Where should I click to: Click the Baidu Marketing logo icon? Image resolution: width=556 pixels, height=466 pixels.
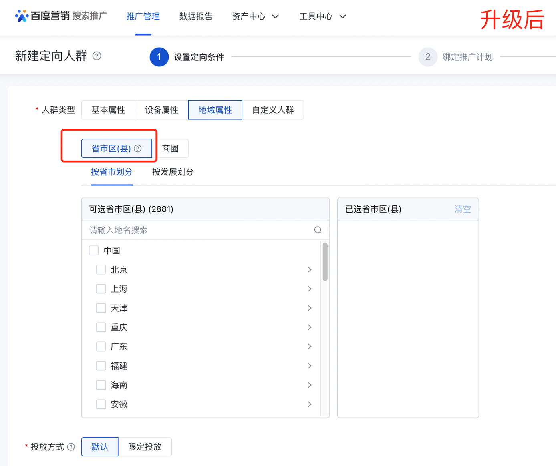click(x=22, y=16)
